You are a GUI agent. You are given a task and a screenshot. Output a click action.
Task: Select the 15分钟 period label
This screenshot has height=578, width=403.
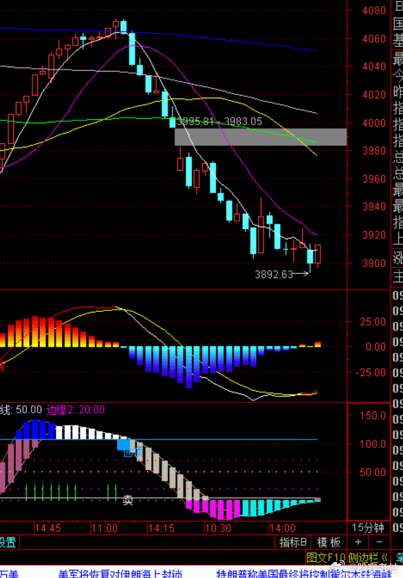click(368, 528)
